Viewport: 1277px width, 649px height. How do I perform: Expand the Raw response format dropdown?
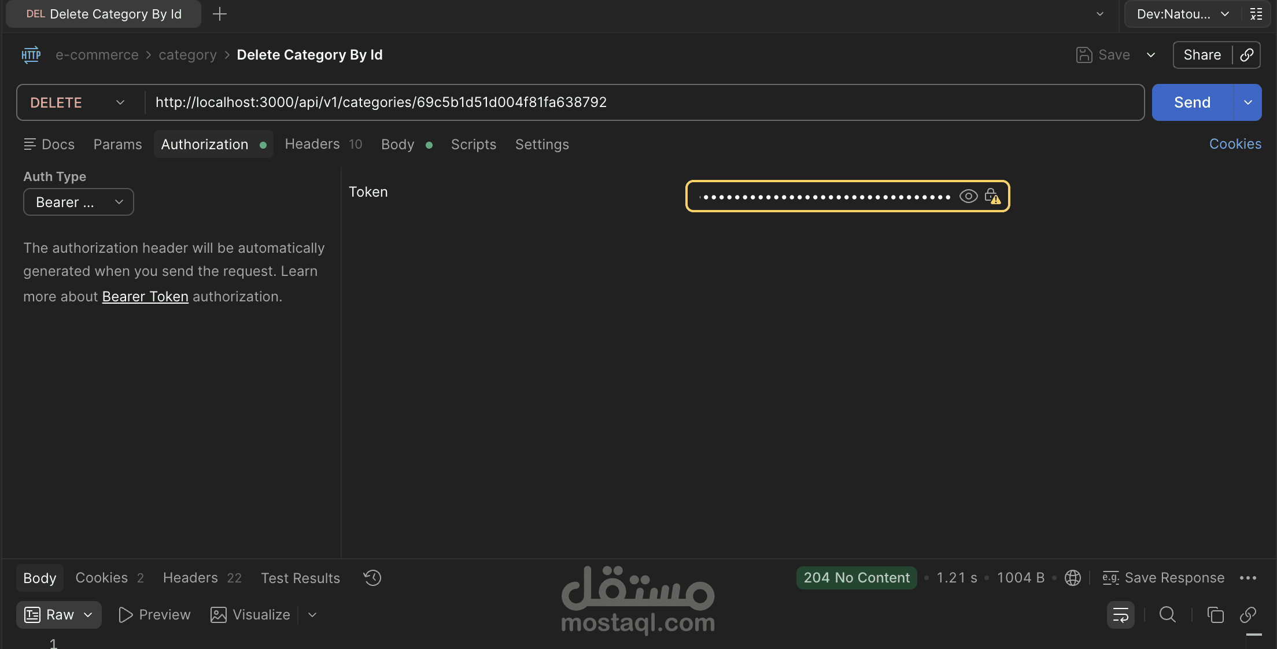pos(59,615)
